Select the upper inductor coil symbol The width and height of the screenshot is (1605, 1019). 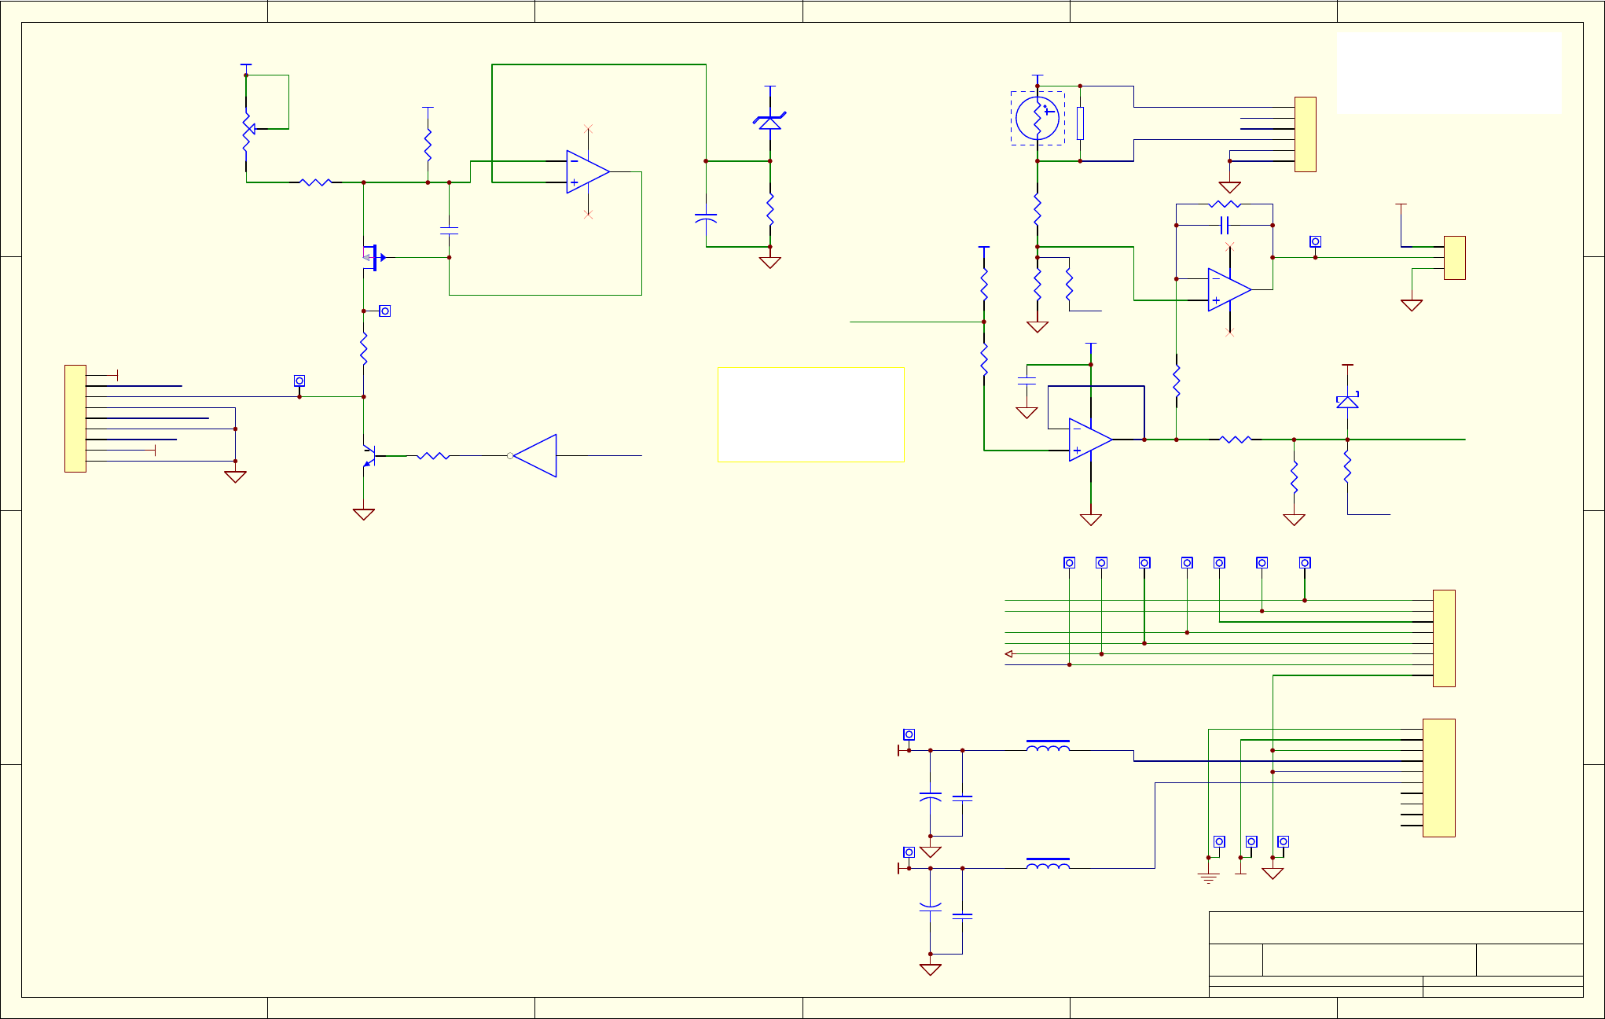tap(1048, 746)
